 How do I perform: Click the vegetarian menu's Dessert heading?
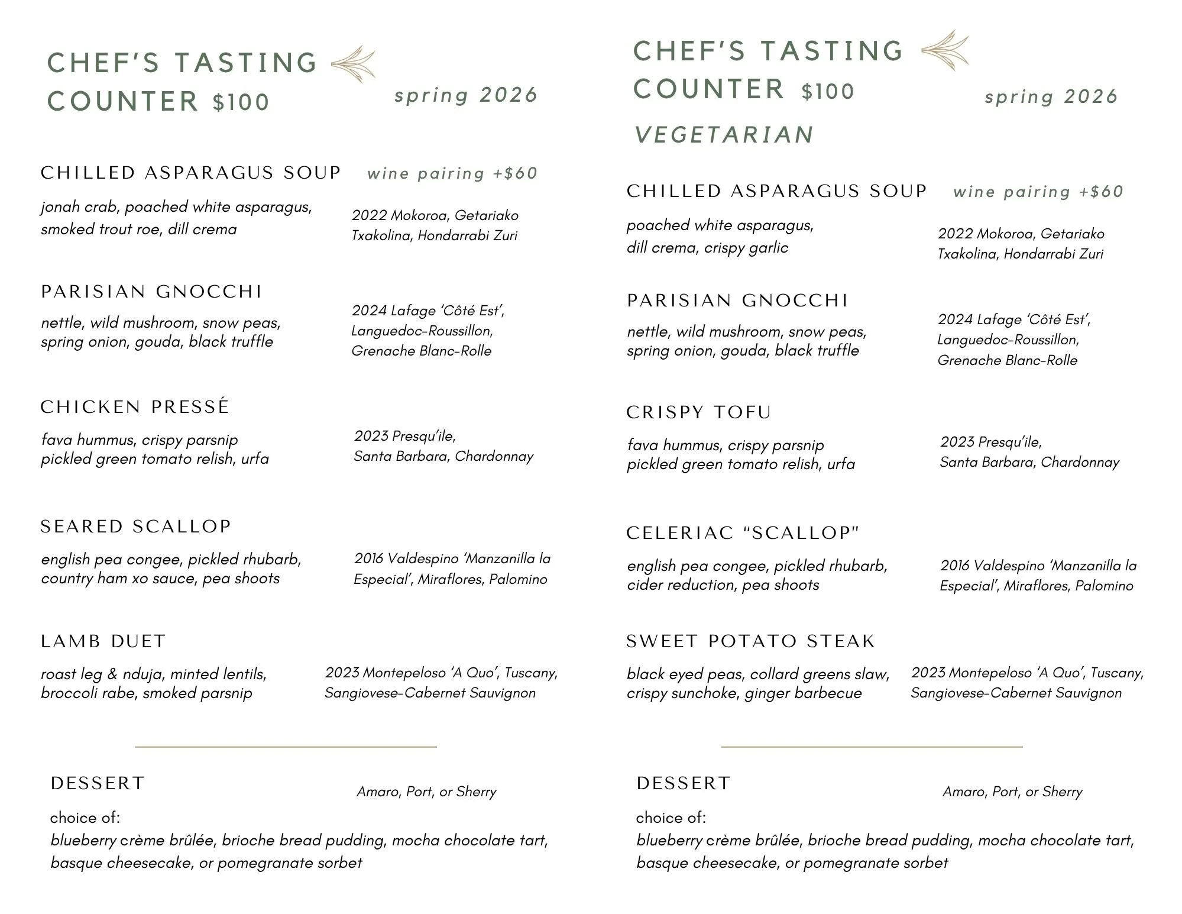pyautogui.click(x=684, y=783)
